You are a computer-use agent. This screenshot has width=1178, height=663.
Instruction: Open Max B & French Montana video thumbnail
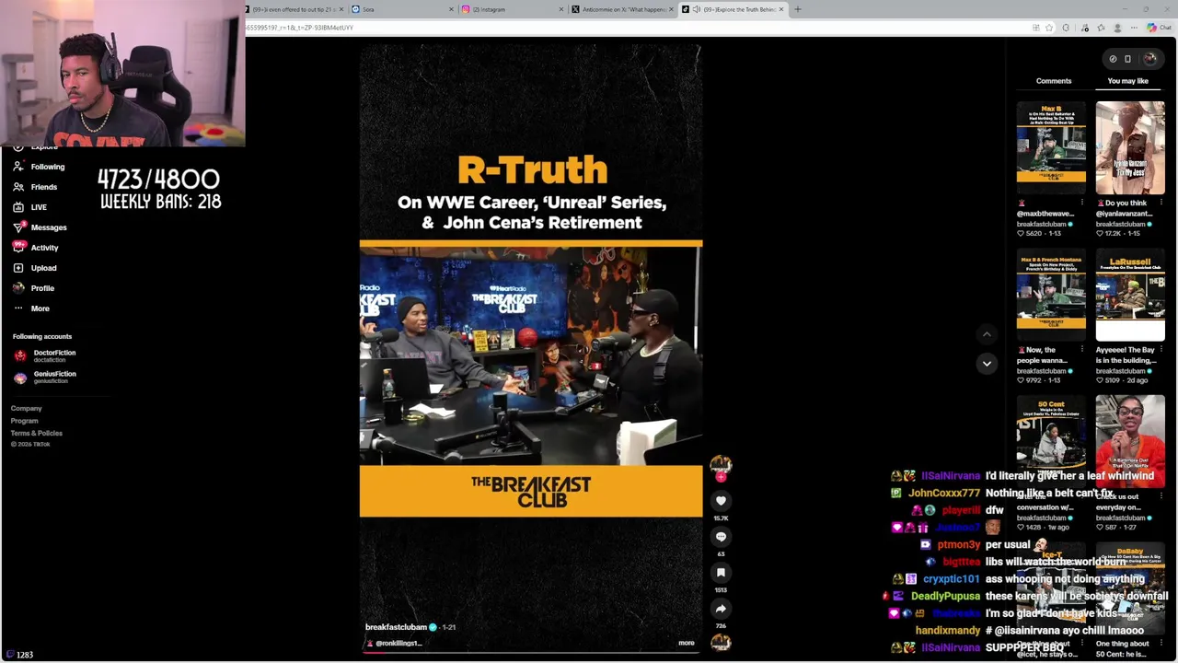pos(1051,295)
